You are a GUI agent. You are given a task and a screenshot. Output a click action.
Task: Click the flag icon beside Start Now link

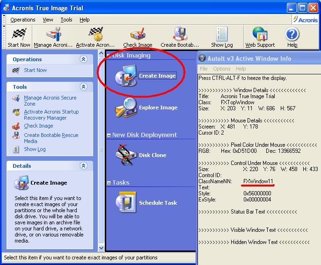coord(16,70)
